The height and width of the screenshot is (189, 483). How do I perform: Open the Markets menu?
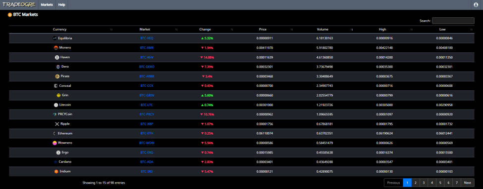(x=47, y=5)
